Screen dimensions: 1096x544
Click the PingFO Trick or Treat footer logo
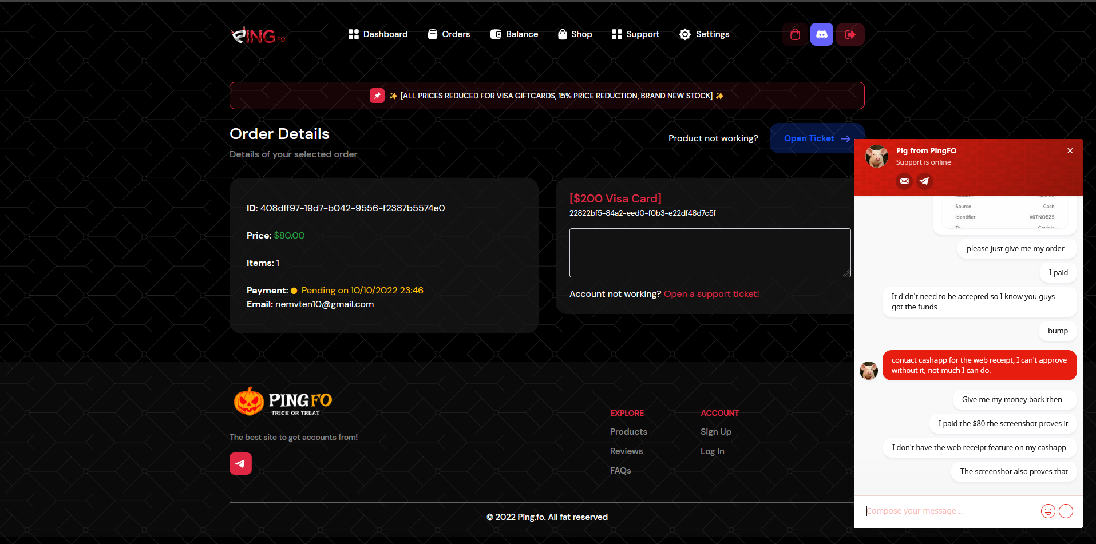point(283,402)
